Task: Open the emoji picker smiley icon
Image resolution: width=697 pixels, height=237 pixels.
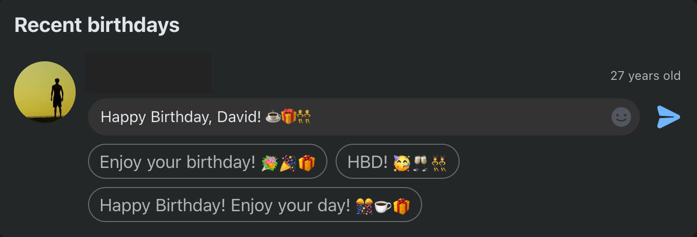Action: coord(621,117)
